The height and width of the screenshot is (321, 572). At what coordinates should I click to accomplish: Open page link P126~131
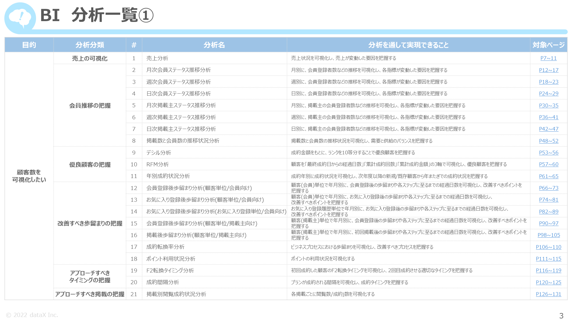(x=549, y=294)
